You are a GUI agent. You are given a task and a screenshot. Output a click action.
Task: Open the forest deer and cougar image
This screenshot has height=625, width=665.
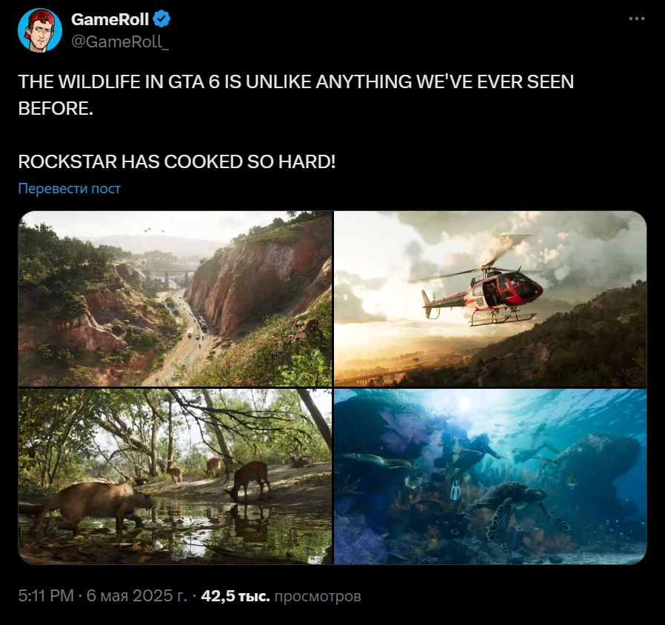176,477
